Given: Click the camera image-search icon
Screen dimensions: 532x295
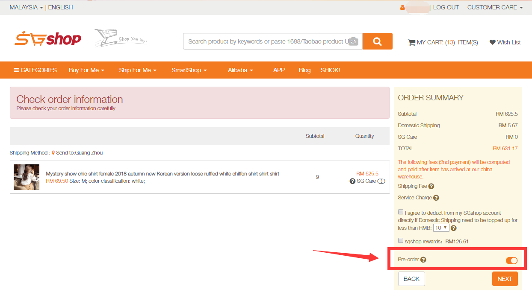Looking at the screenshot, I should coord(353,41).
